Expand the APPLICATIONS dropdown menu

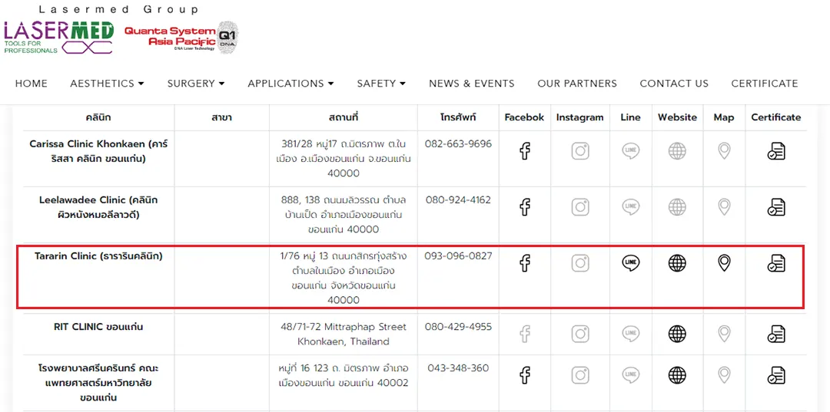point(290,84)
